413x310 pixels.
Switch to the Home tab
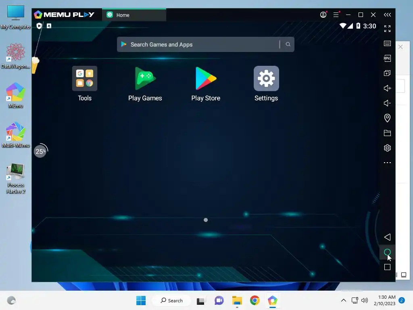click(x=134, y=15)
